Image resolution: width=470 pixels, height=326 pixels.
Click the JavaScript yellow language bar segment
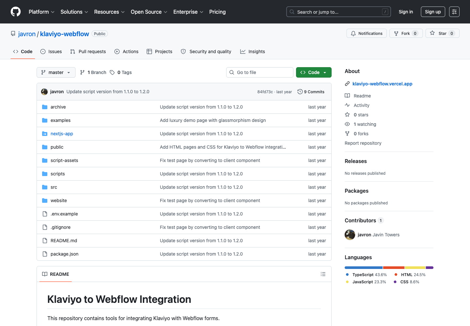click(x=415, y=268)
